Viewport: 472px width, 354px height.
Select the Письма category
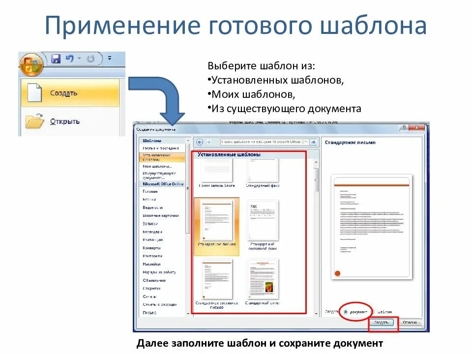pos(149,313)
